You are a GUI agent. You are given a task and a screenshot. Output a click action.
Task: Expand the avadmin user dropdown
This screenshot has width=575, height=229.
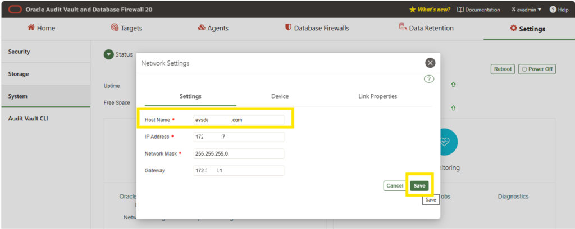tap(526, 10)
